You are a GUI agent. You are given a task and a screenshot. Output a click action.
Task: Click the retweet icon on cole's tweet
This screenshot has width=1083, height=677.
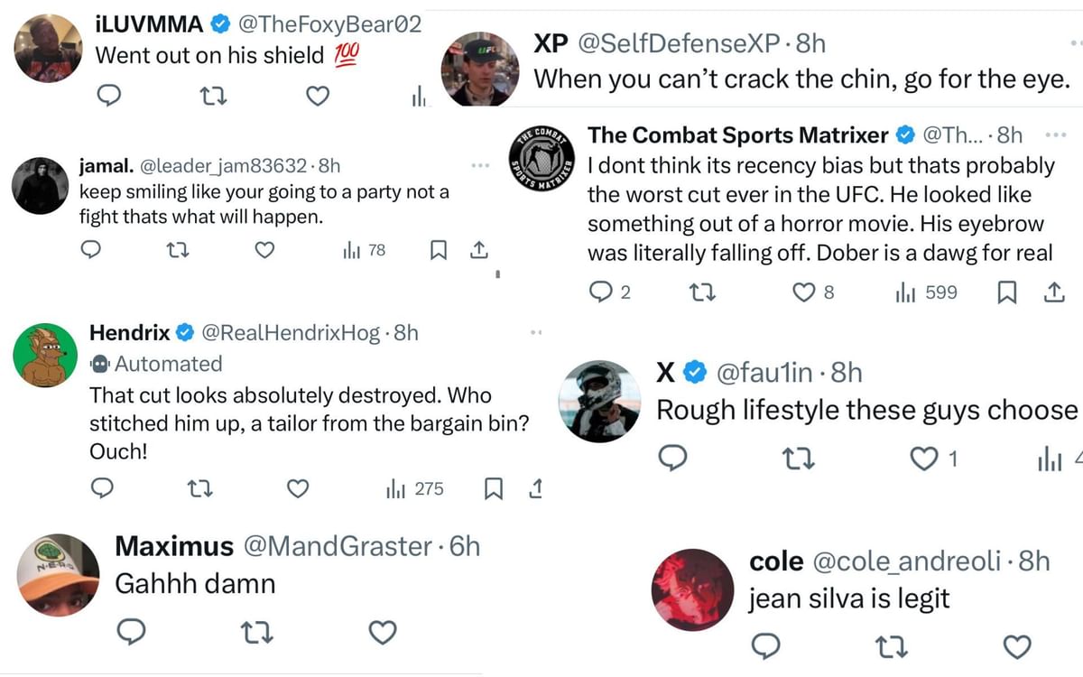coord(890,647)
